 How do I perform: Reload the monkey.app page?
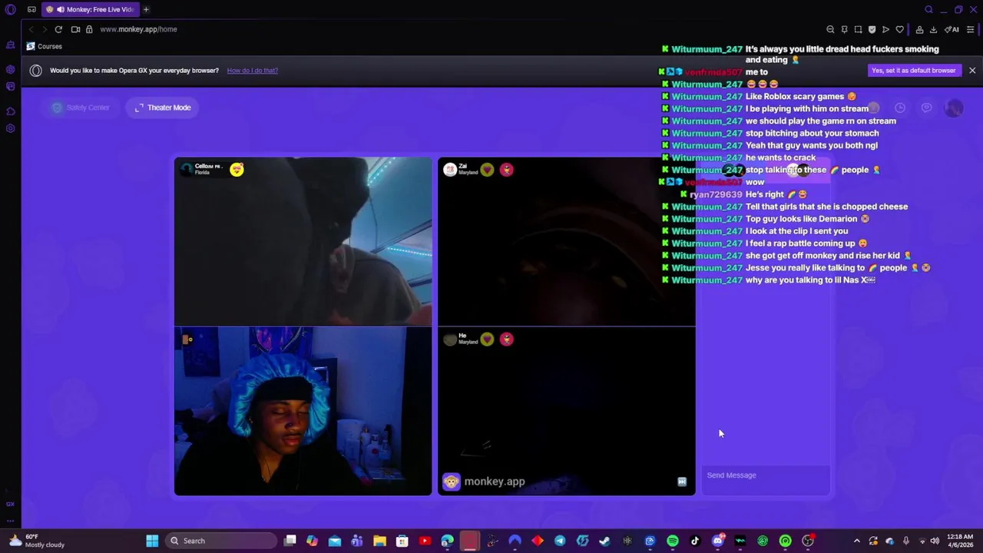pyautogui.click(x=58, y=29)
